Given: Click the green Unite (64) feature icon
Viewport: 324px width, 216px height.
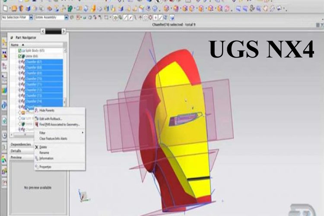Looking at the screenshot, I should (24, 56).
